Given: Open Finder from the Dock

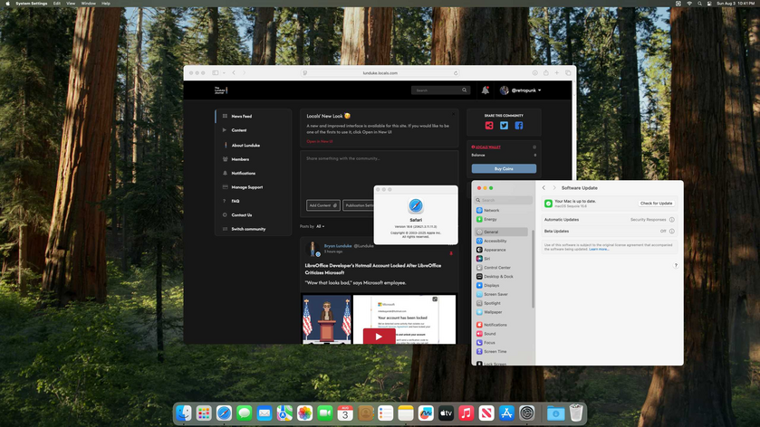Looking at the screenshot, I should (x=184, y=413).
